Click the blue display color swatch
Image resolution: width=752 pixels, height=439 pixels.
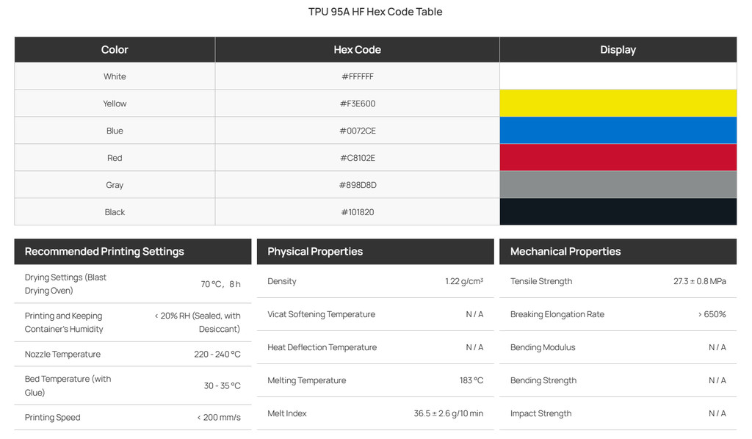point(618,131)
